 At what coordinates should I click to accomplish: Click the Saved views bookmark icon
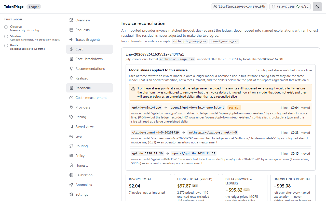[x=71, y=127]
